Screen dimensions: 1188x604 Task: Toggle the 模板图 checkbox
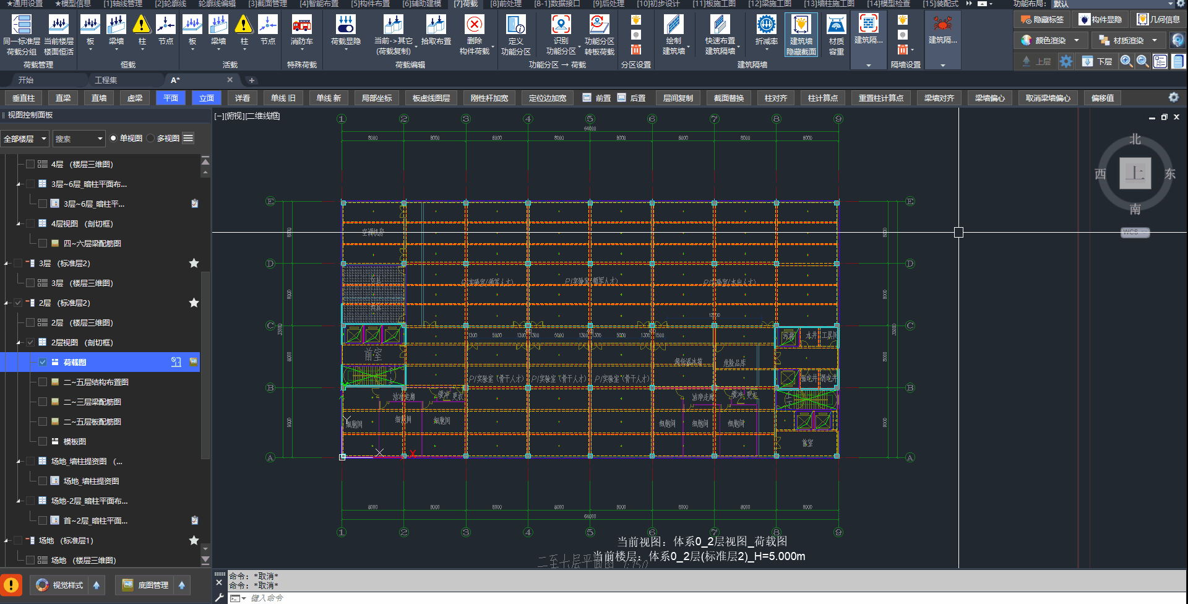pos(43,441)
